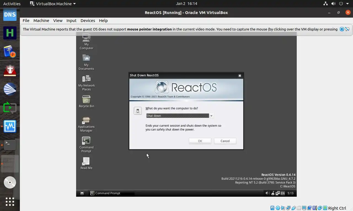
Task: Open the ReactOS Start menu button
Action: [x=82, y=193]
